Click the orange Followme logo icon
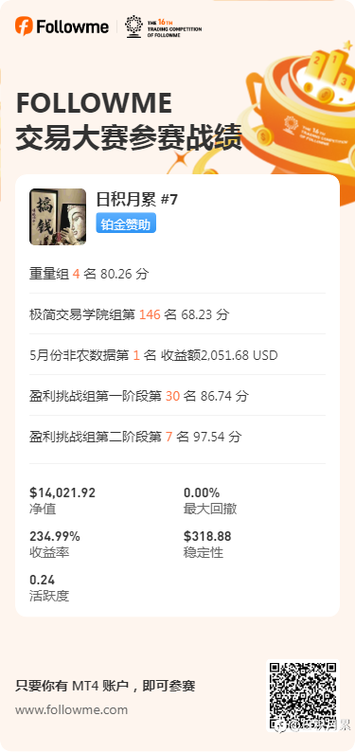Viewport: 355px width, 752px height. click(24, 26)
